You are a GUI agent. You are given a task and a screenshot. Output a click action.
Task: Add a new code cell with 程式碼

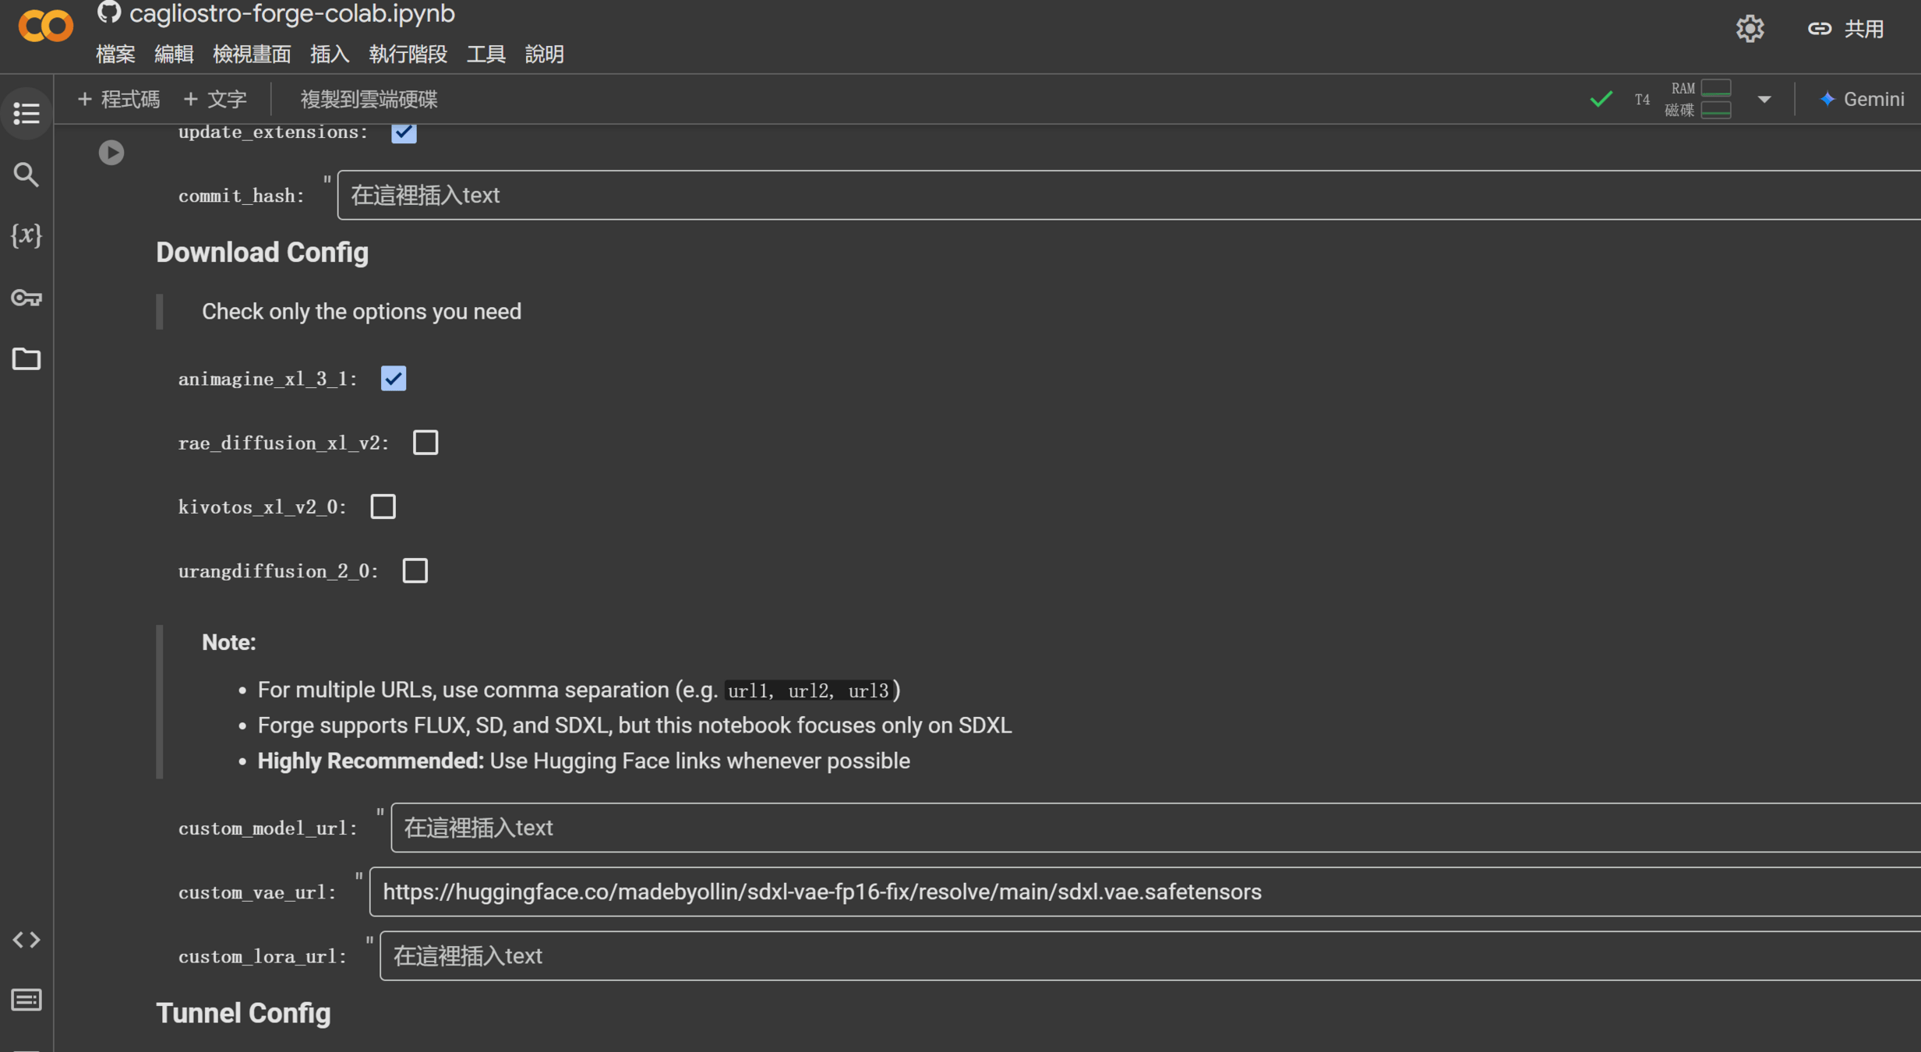(118, 99)
